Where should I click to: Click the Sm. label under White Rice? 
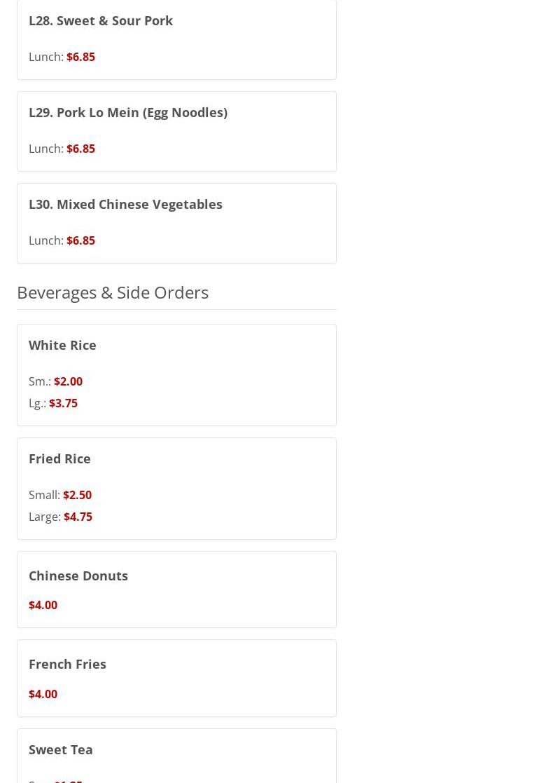pyautogui.click(x=40, y=381)
